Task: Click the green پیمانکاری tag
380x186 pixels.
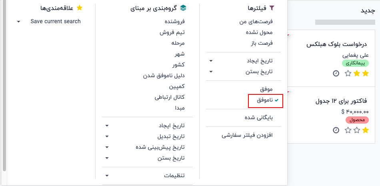Action: click(355, 63)
